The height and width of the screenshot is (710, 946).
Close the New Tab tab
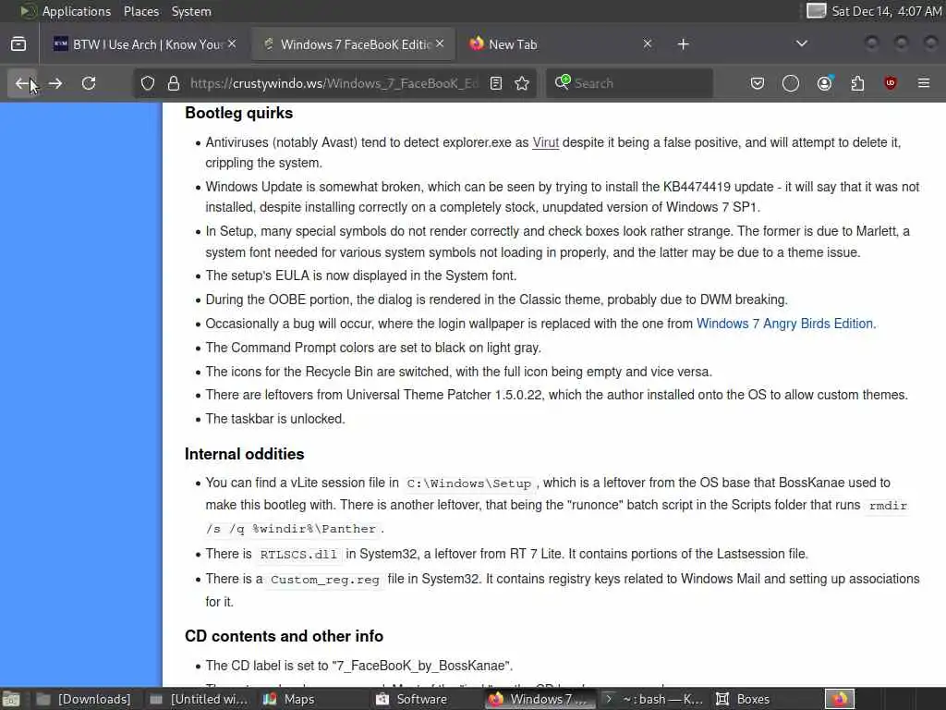pyautogui.click(x=648, y=44)
